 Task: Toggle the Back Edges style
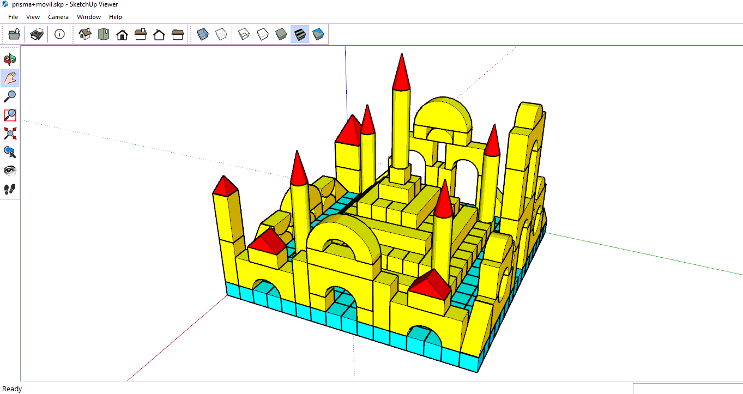click(221, 34)
